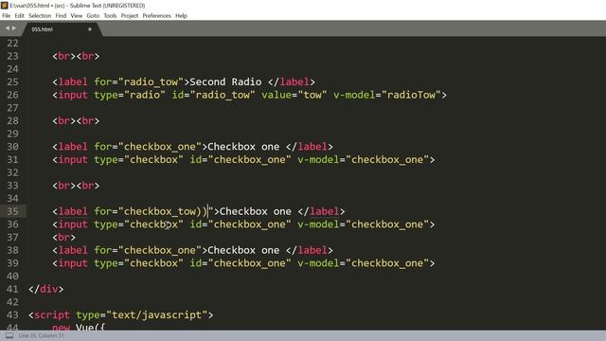Screen dimensions: 606x341
Task: Click "Checkbox one" label text on line 38
Action: (x=243, y=250)
